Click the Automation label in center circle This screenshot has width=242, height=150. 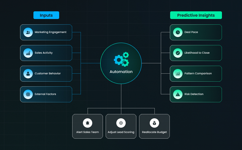pyautogui.click(x=121, y=72)
